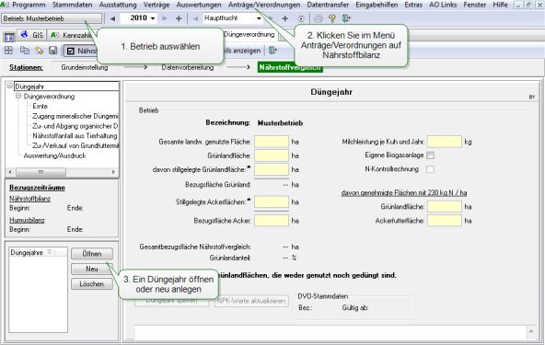545x345 pixels.
Task: Select Zu-/Verkauf von Grundfuttermittel tree item
Action: click(75, 145)
